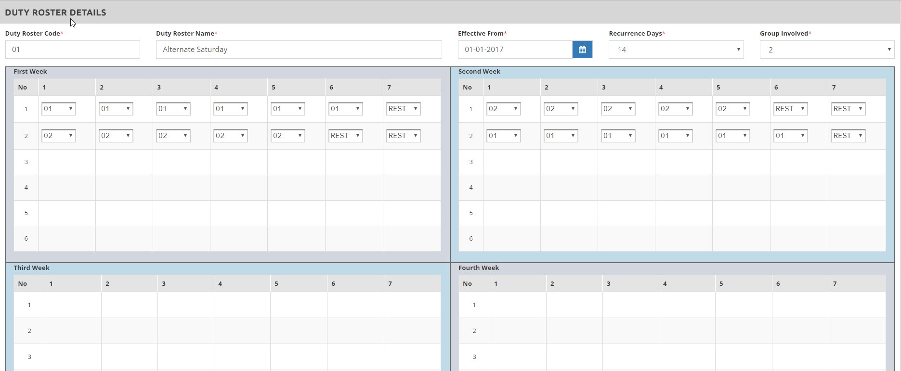The width and height of the screenshot is (901, 371).
Task: Open Second Week row 2 day 5 dropdown
Action: (x=733, y=136)
